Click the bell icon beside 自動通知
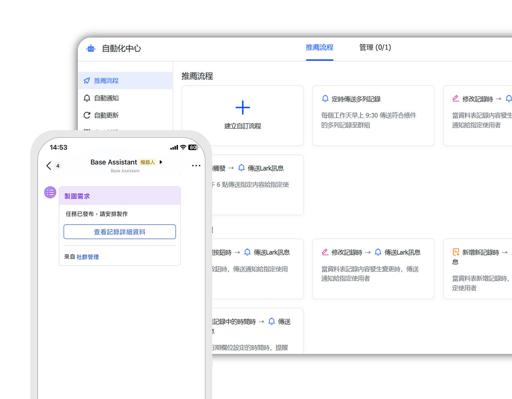The image size is (512, 399). click(x=87, y=98)
